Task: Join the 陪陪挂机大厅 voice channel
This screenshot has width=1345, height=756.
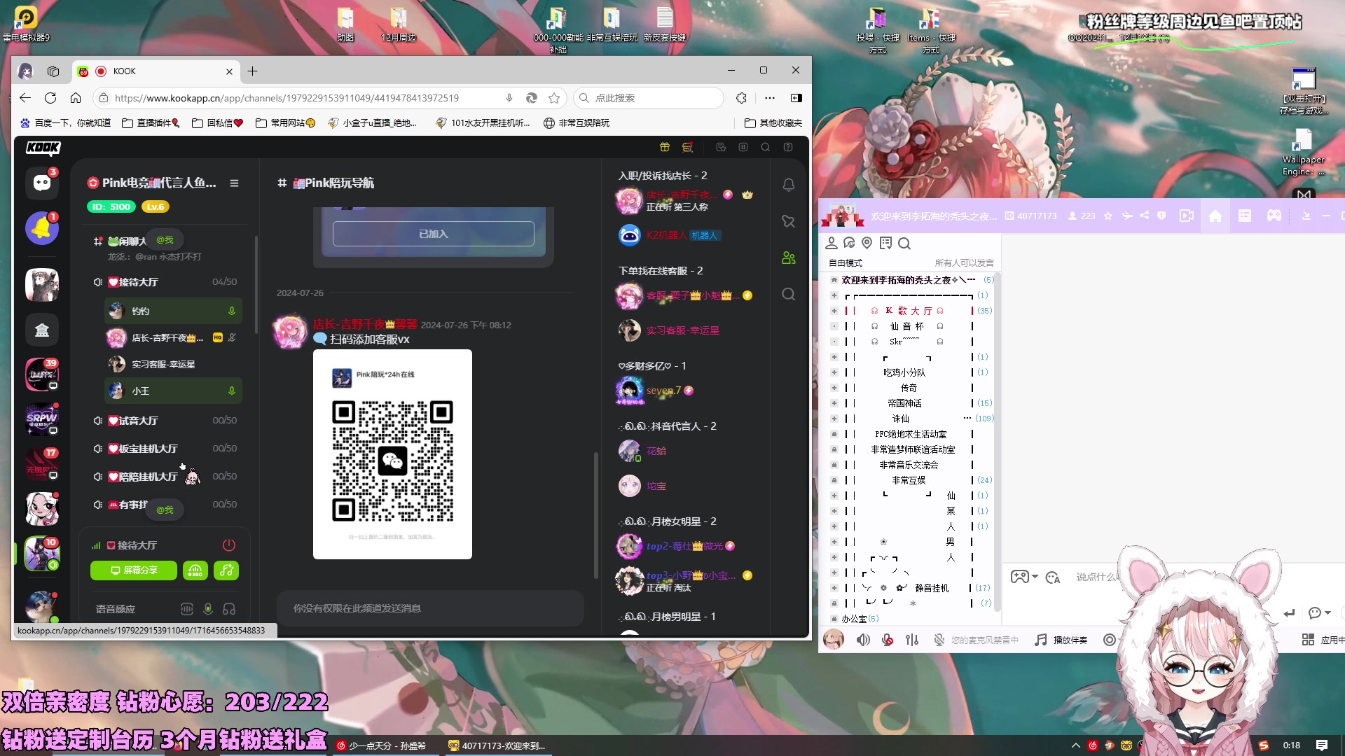Action: click(x=165, y=477)
